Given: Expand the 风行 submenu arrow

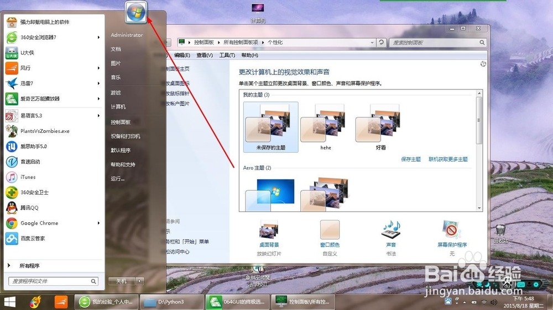Looking at the screenshot, I should point(98,68).
